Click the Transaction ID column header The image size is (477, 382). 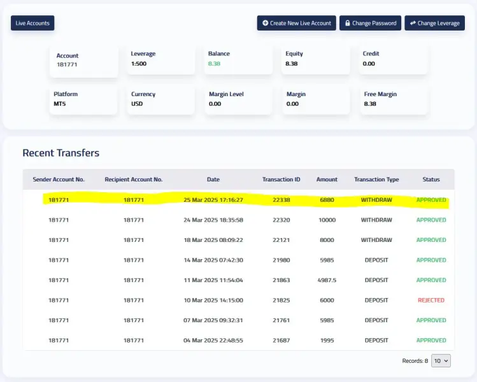pos(281,180)
